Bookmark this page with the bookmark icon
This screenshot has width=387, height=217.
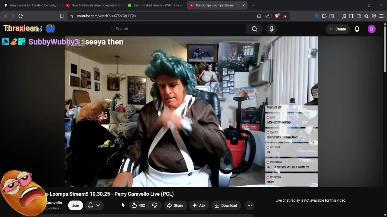tap(62, 16)
